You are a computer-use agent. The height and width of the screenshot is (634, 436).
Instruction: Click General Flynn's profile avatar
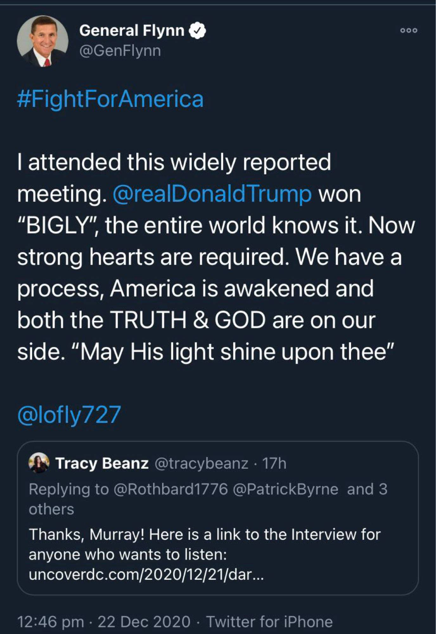coord(42,41)
